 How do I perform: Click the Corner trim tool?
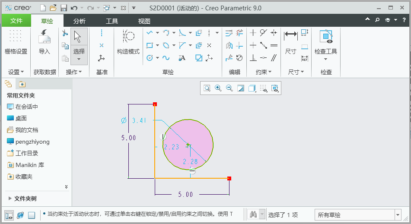(x=239, y=45)
